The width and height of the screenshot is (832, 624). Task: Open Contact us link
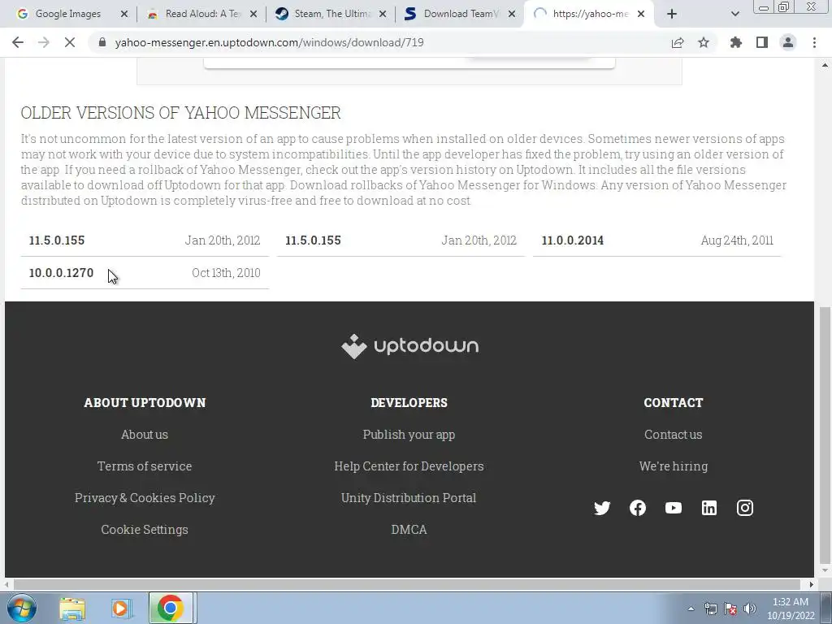coord(673,435)
